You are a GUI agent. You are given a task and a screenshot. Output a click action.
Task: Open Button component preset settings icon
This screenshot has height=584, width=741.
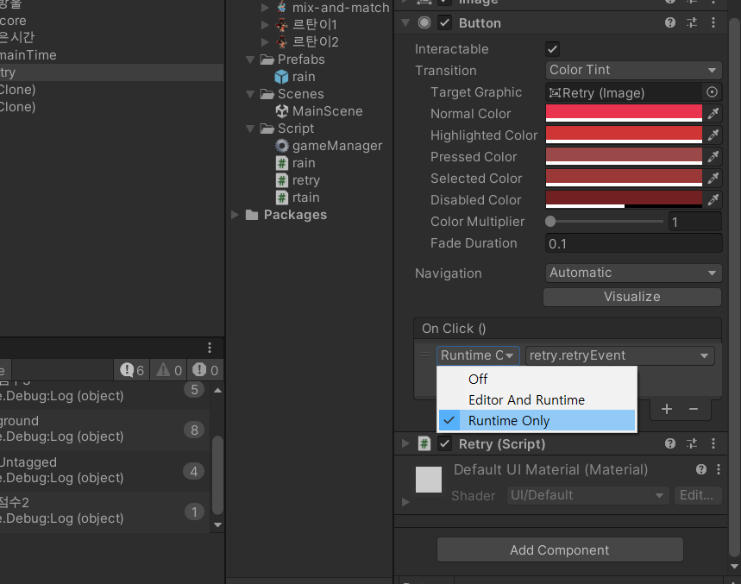[x=691, y=22]
